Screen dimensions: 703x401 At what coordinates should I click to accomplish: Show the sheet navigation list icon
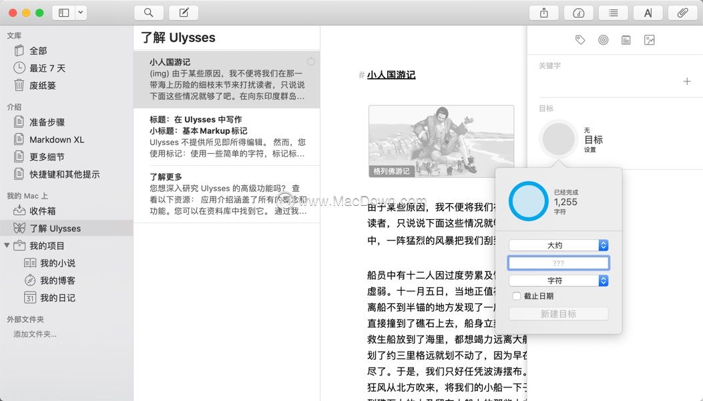point(614,13)
